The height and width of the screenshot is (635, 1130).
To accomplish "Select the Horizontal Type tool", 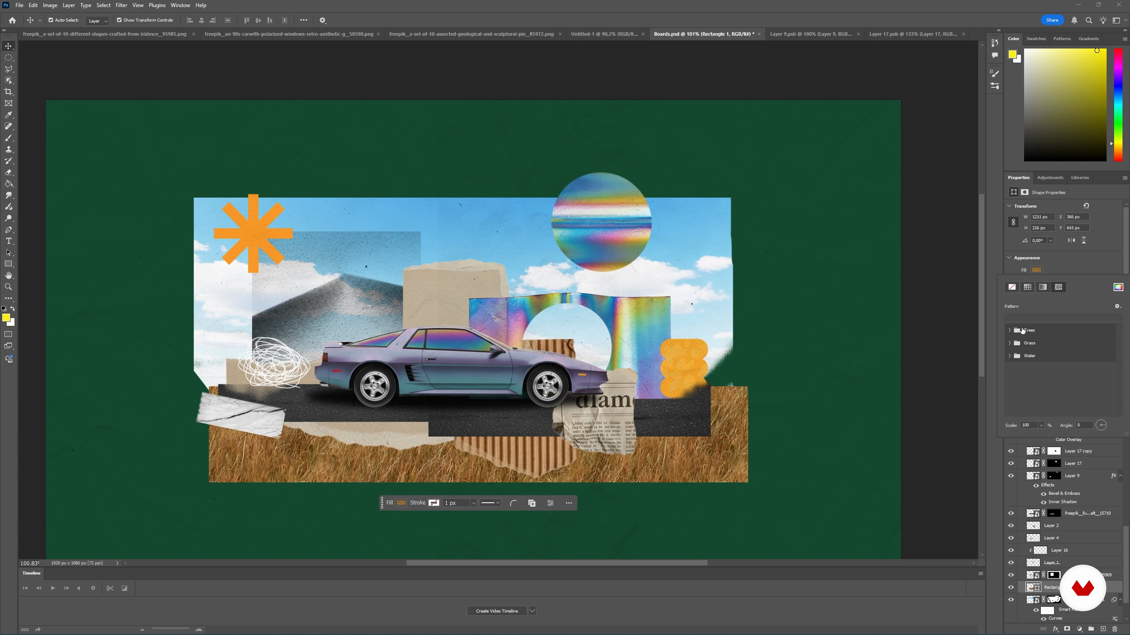I will (x=8, y=241).
